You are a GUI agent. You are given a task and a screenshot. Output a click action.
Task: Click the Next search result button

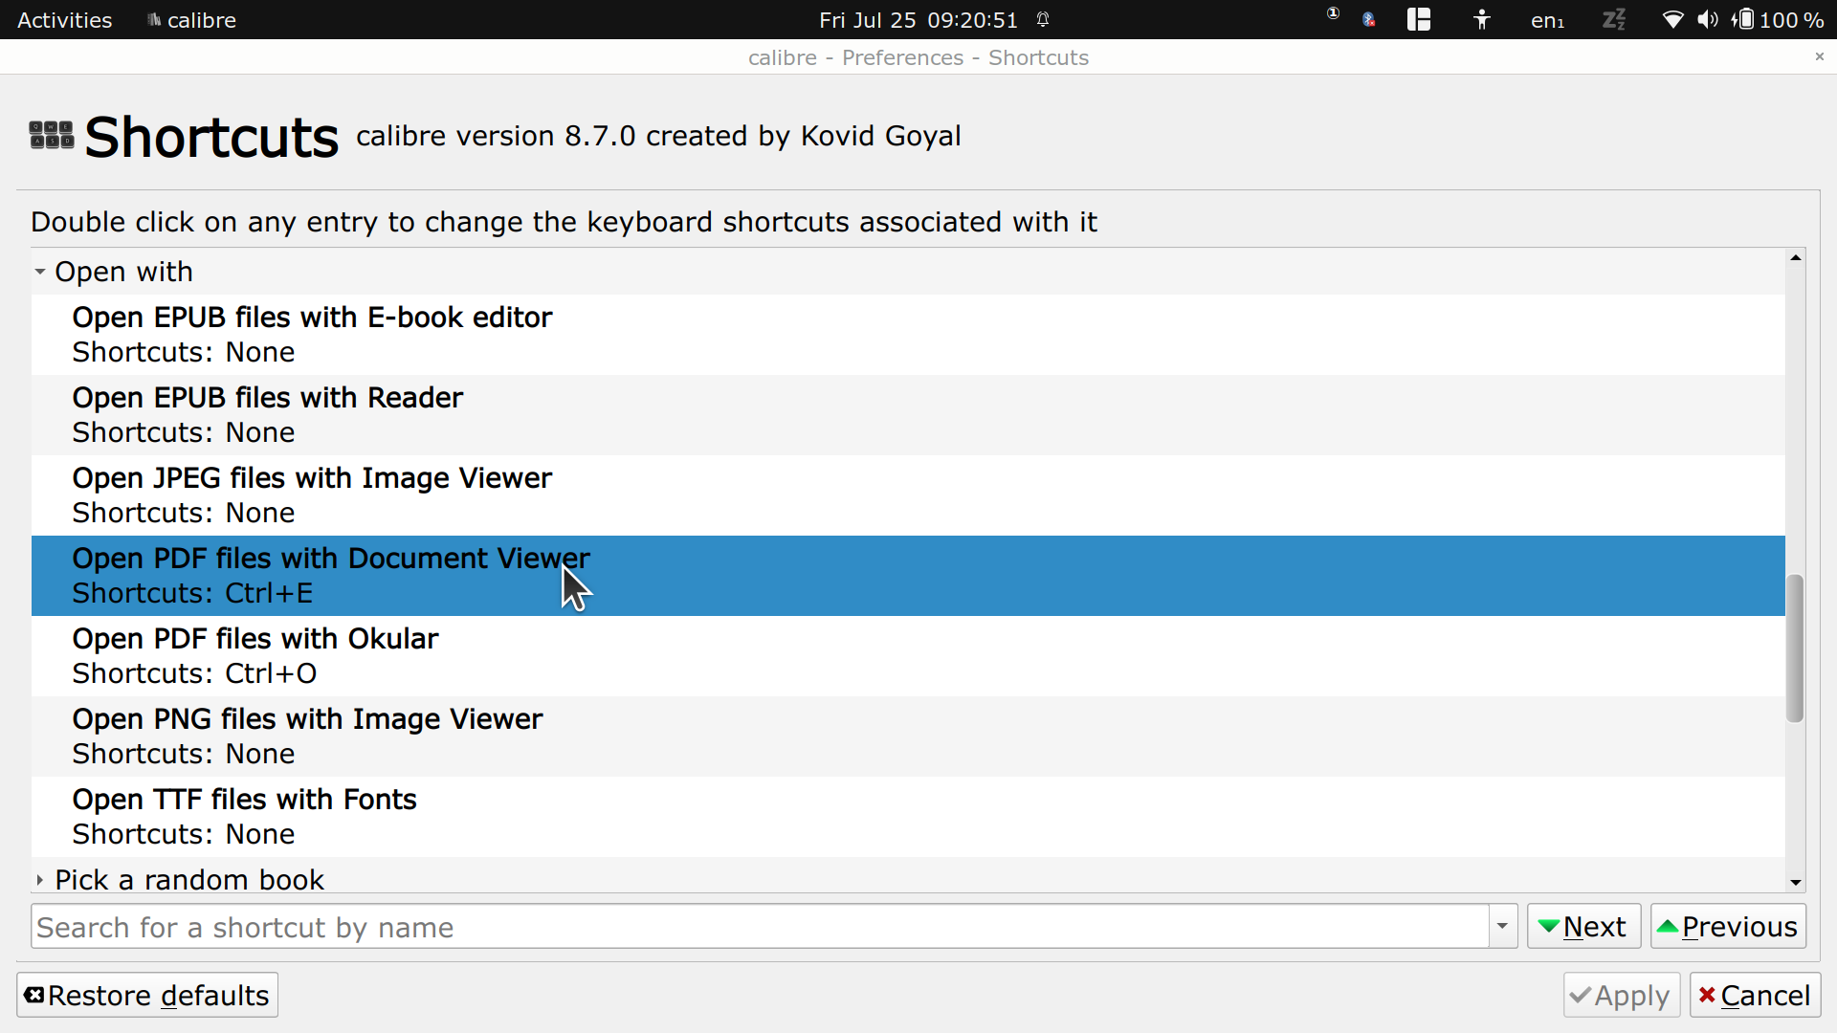tap(1583, 926)
